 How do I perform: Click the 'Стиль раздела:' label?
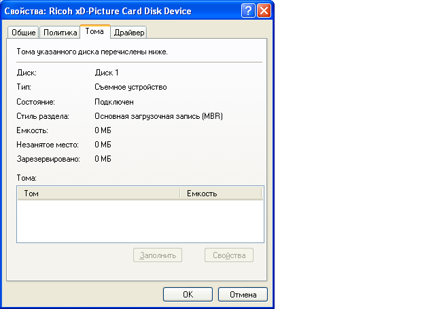(43, 116)
